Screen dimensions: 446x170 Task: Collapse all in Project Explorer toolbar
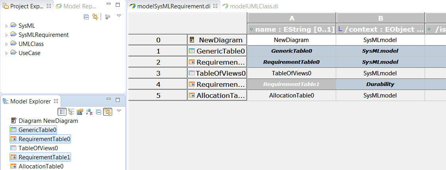click(86, 17)
